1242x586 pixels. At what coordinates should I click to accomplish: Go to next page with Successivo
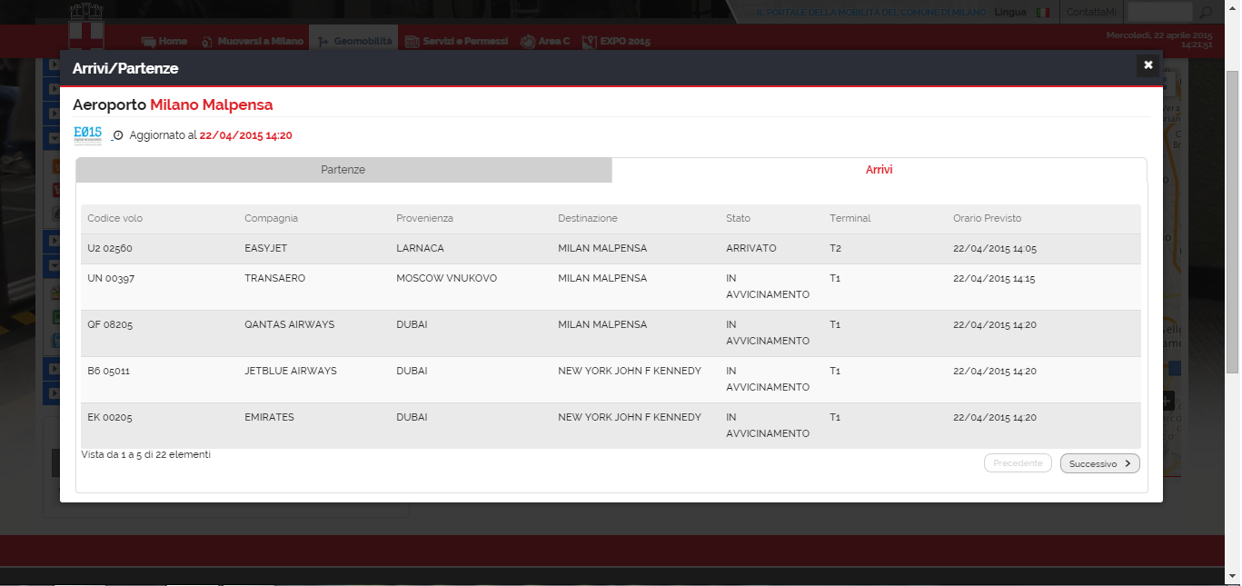(x=1099, y=463)
